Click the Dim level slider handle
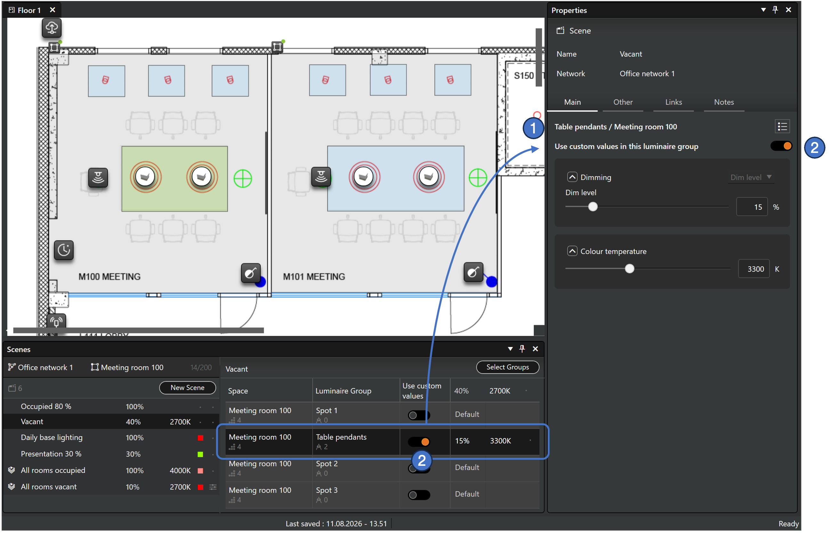 pos(593,207)
